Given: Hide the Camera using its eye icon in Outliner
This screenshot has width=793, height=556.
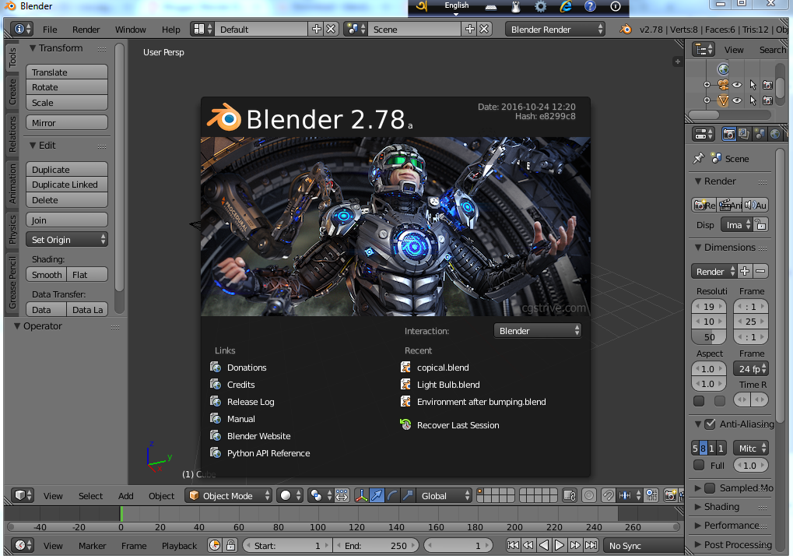Looking at the screenshot, I should point(737,84).
